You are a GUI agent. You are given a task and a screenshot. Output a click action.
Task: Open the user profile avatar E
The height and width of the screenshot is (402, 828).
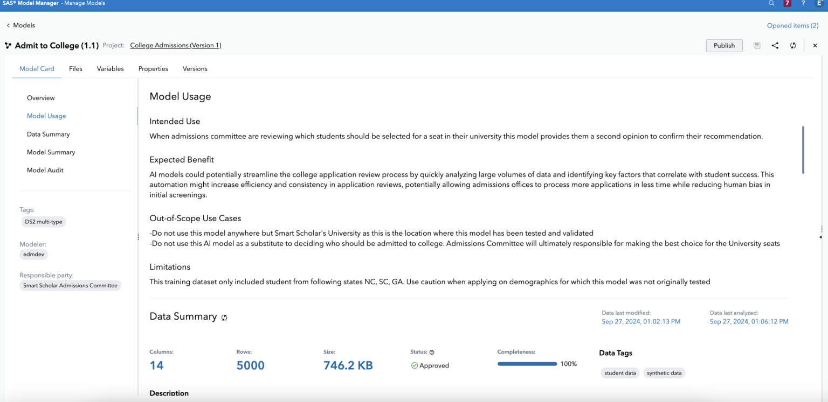[x=819, y=3]
